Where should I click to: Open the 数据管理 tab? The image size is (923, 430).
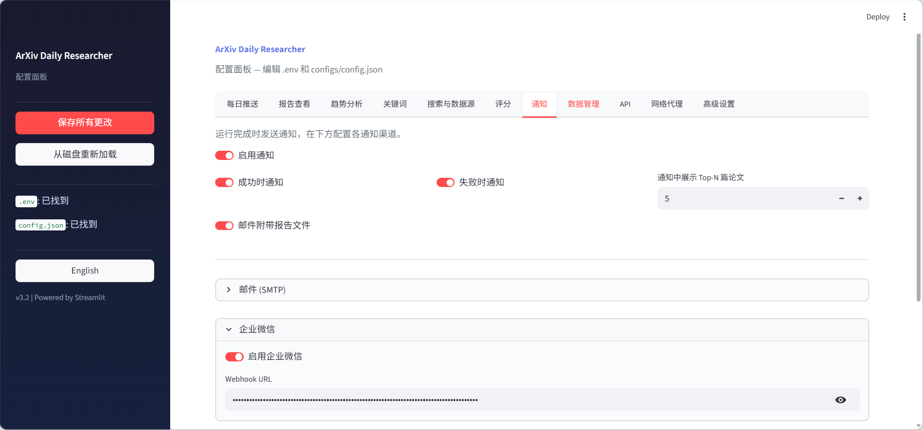pos(584,104)
